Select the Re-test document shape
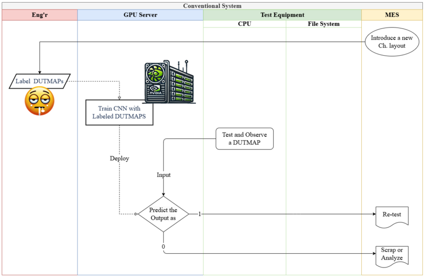Image resolution: width=425 pixels, height=277 pixels. point(392,216)
